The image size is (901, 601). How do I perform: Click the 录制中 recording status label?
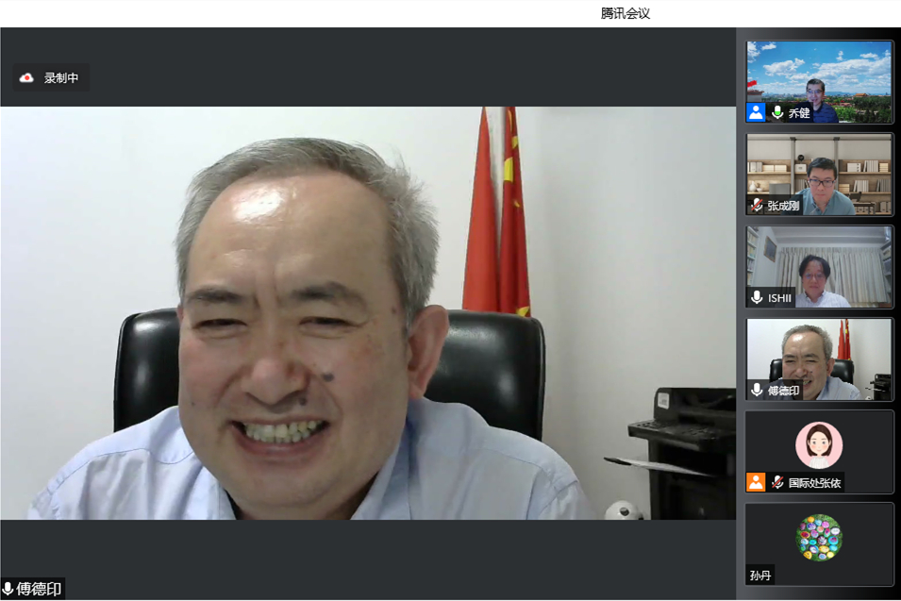tap(61, 78)
